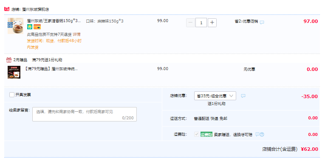325x158 pixels.
Task: Open comment bubble beside 店铺优惠 dropdown
Action: click(243, 96)
